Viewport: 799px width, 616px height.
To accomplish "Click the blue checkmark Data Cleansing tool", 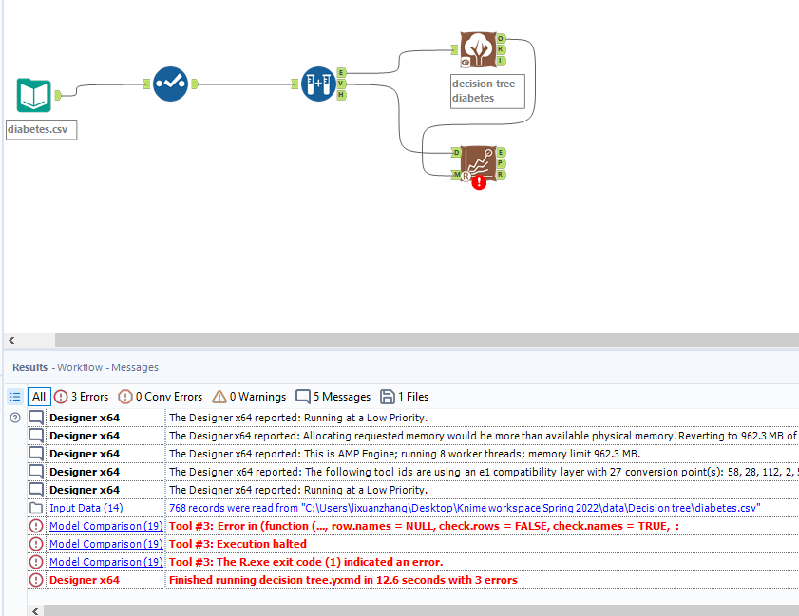I will point(171,84).
